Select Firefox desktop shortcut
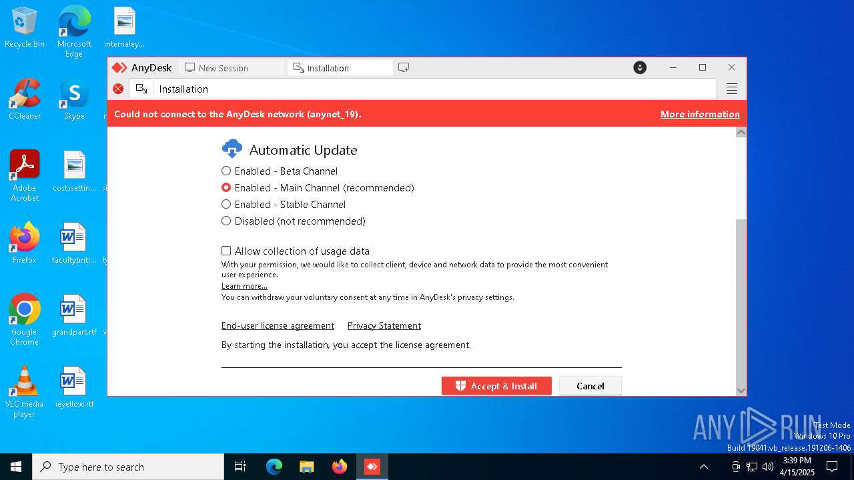Viewport: 854px width, 480px height. coord(25,243)
